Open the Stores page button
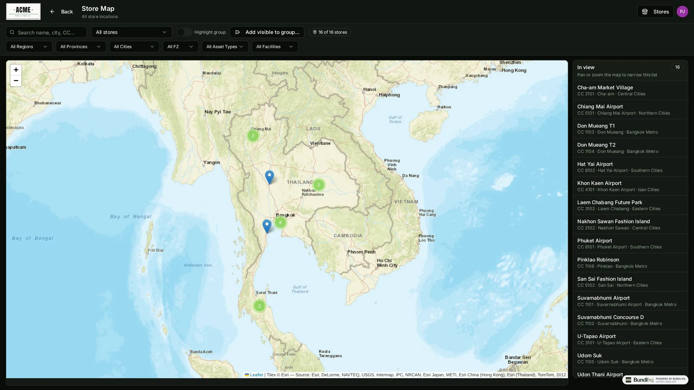 coord(655,12)
